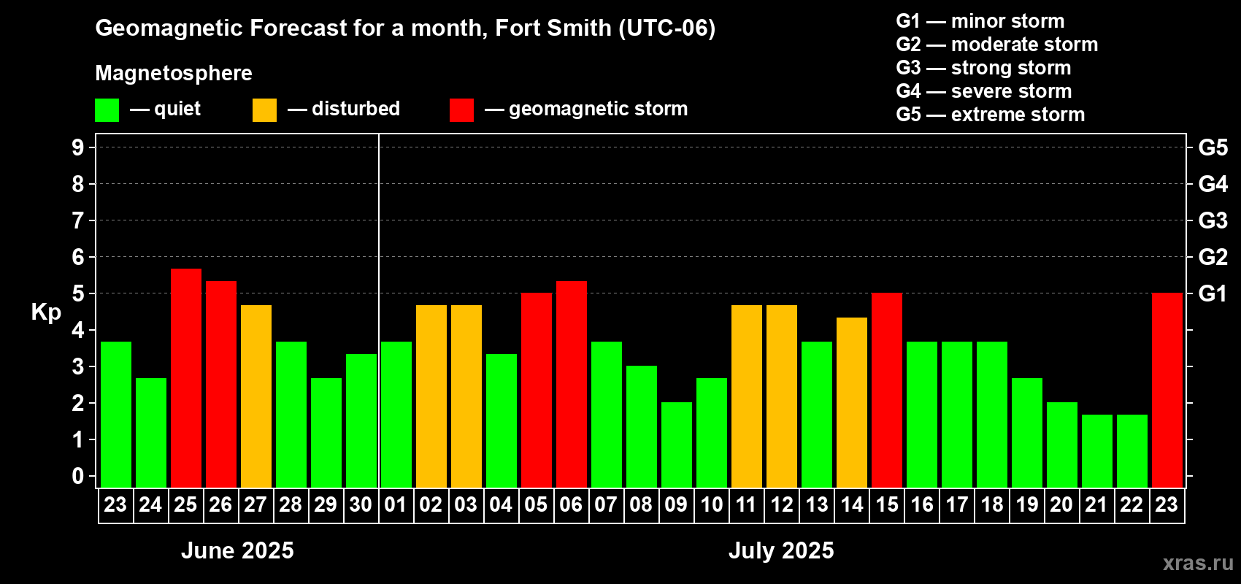Viewport: 1241px width, 584px height.
Task: Click the red bar for July 05
Action: [537, 391]
